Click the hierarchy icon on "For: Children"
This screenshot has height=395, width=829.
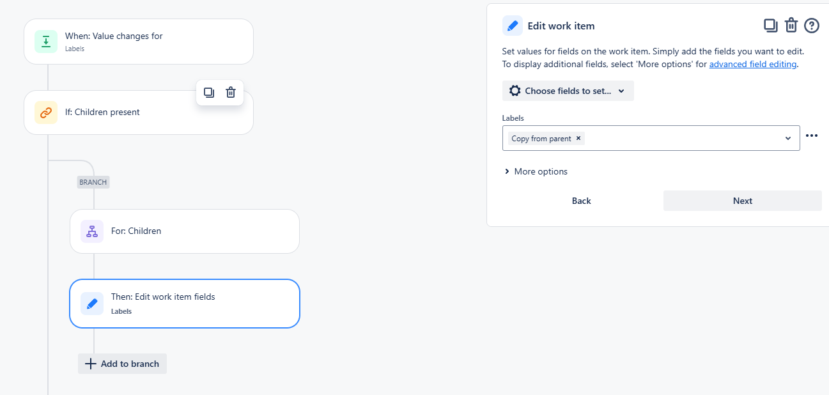pos(91,231)
